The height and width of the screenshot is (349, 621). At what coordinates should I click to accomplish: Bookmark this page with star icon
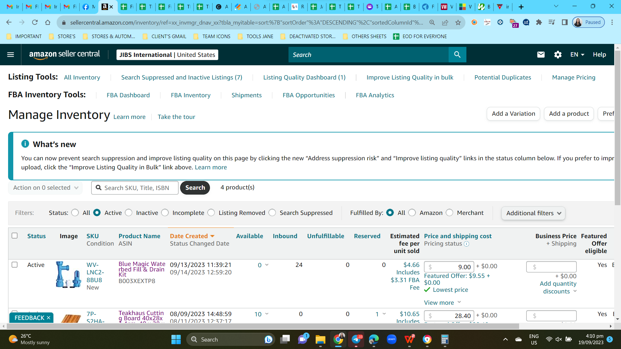pos(458,22)
